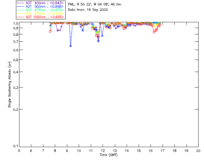Click the x-axis tick label 13
204x163 pixels.
115,151
